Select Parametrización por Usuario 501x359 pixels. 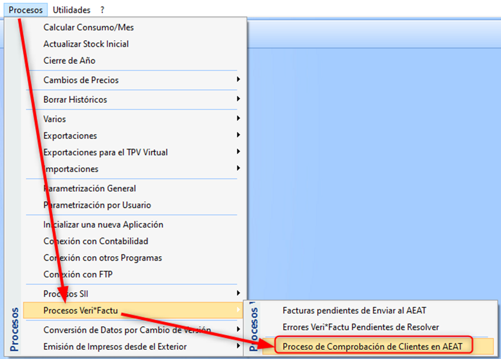coord(97,205)
